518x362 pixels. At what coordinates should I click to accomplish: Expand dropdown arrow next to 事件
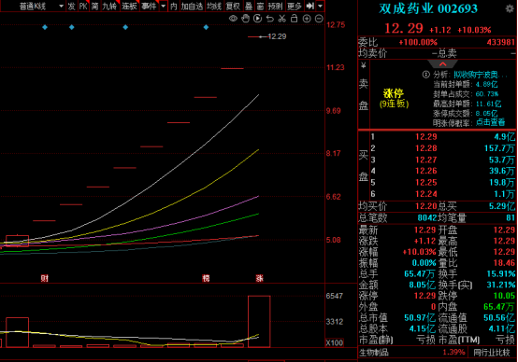164,6
